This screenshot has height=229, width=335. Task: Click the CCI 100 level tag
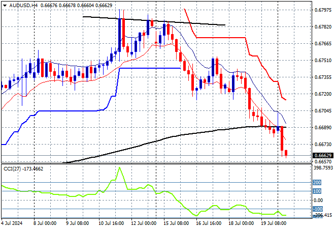click(317, 191)
